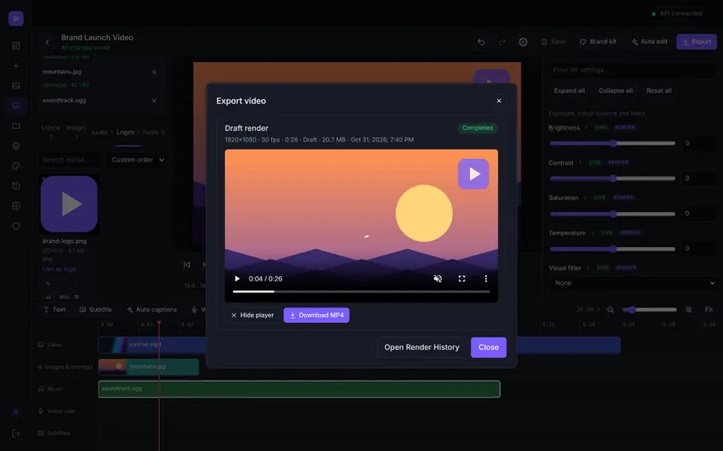The width and height of the screenshot is (723, 451).
Task: Focus the Search media field
Action: point(70,160)
